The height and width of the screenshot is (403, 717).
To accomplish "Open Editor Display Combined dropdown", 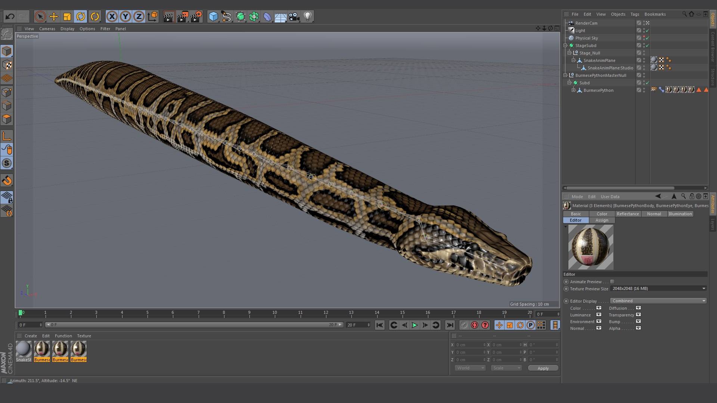I will point(659,301).
